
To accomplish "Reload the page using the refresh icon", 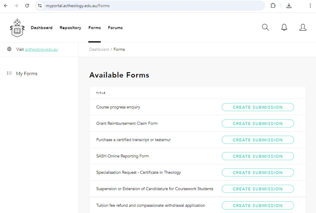I will (27, 5).
